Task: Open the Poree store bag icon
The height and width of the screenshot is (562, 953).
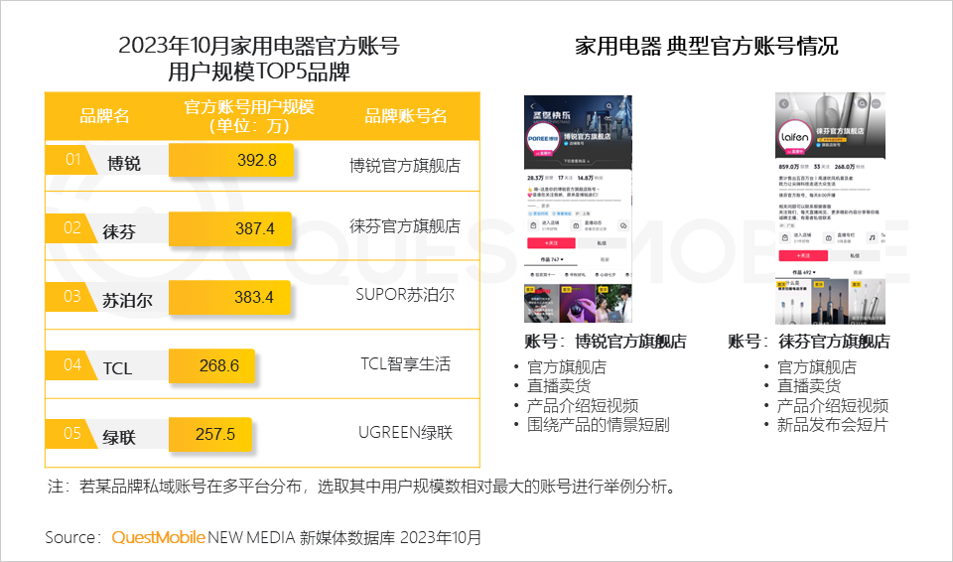Action: pos(533,225)
